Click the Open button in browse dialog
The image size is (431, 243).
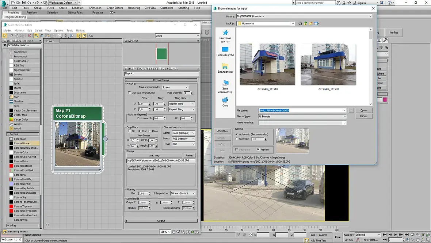(363, 110)
